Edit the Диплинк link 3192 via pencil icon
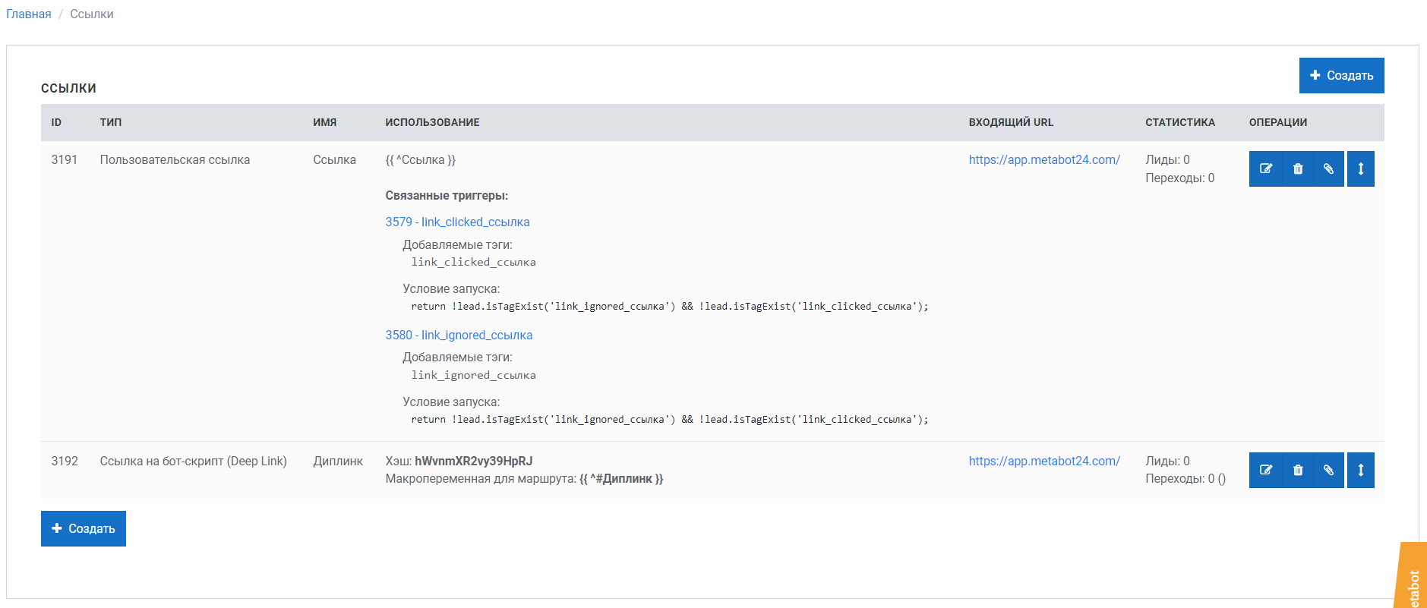This screenshot has width=1427, height=608. click(1265, 470)
